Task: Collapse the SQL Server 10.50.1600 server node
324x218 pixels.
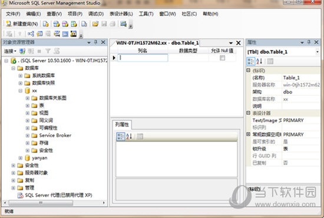Action: click(6, 61)
